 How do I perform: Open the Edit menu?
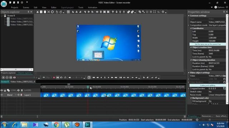(x=35, y=7)
